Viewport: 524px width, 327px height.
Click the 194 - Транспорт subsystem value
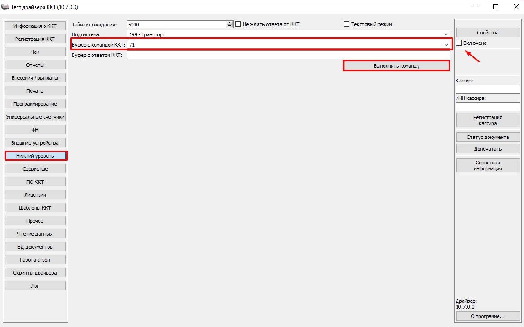pos(147,34)
